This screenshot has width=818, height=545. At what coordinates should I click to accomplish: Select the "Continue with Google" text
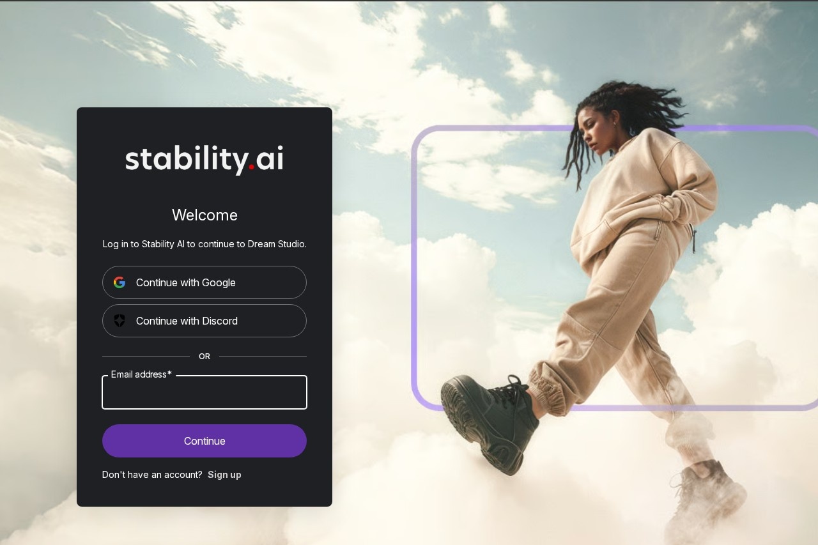[186, 282]
